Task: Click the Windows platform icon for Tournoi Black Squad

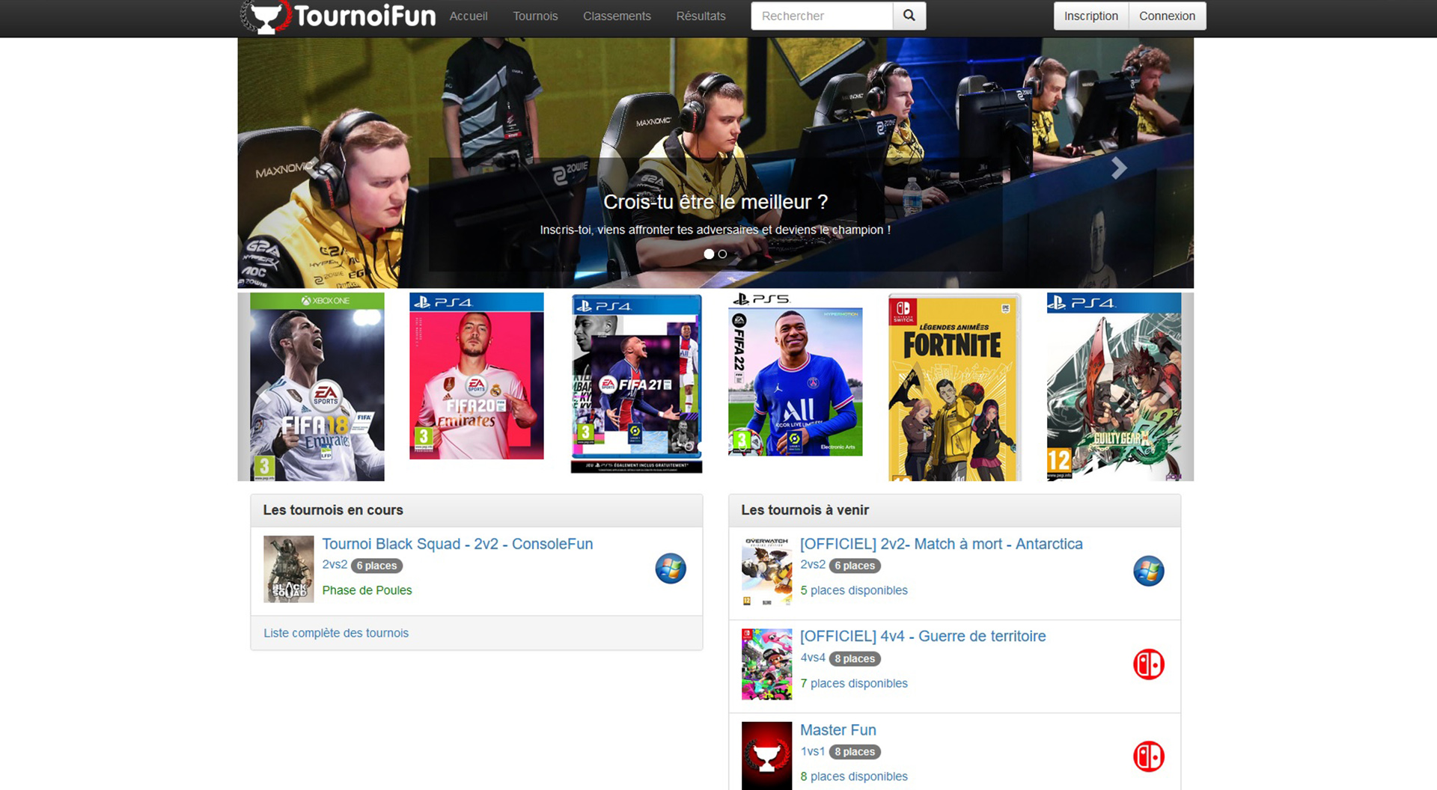Action: (x=671, y=569)
